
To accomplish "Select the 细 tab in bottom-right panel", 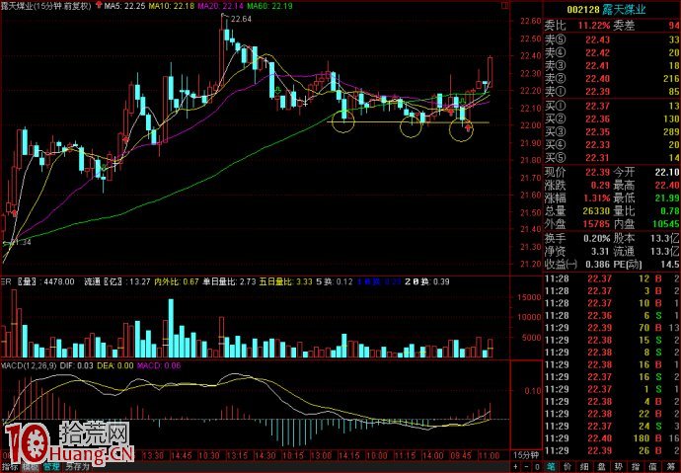I will tap(585, 467).
